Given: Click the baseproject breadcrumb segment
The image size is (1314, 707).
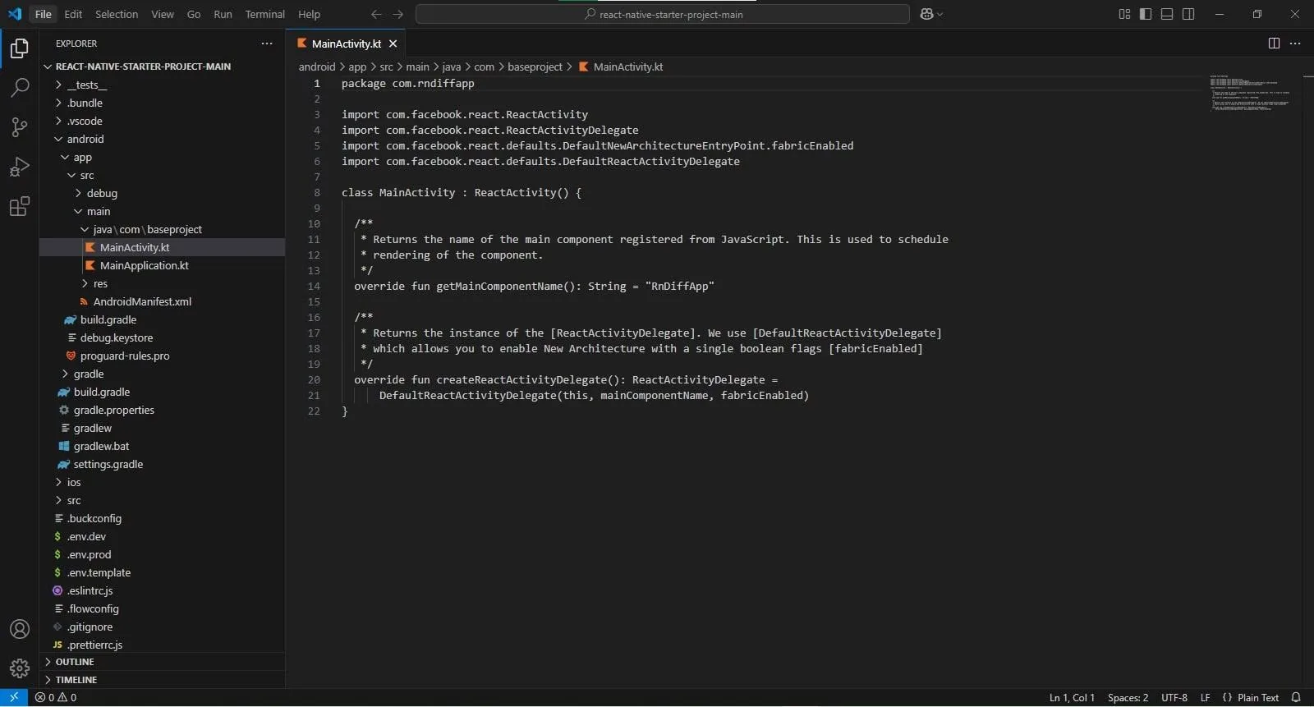Looking at the screenshot, I should coord(535,67).
